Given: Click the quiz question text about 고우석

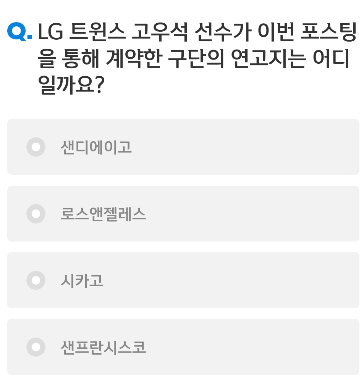Looking at the screenshot, I should (x=197, y=58).
